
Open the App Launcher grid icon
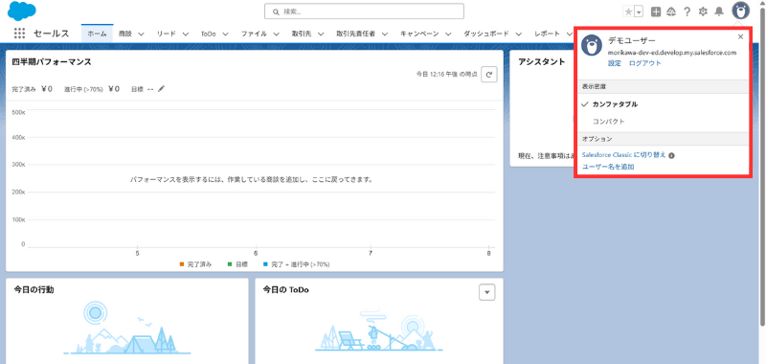click(19, 34)
